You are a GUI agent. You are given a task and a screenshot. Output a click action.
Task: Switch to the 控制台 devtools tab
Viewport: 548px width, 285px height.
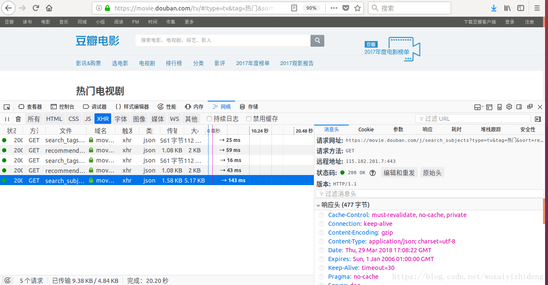[63, 107]
